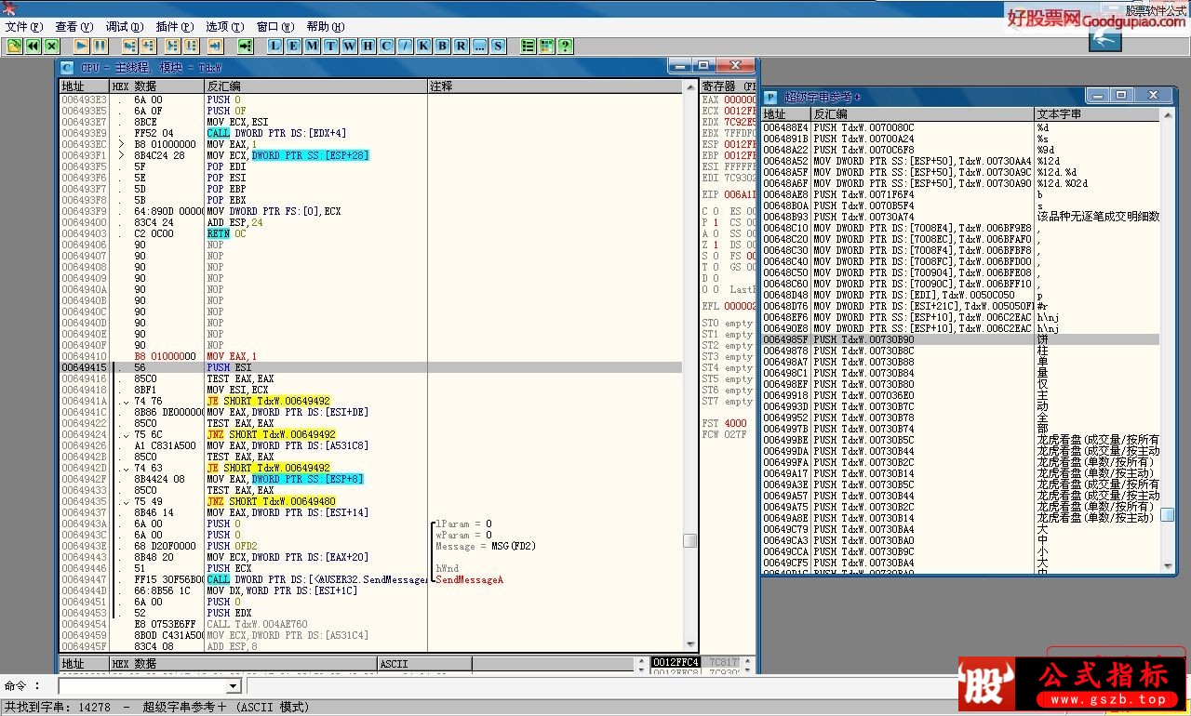Open Breakpoints window with B button
The image size is (1191, 716).
pyautogui.click(x=442, y=46)
